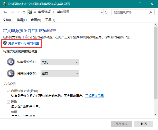The height and width of the screenshot is (130, 158).
Task: Expand the address bar history dropdown
Action: tap(100, 12)
